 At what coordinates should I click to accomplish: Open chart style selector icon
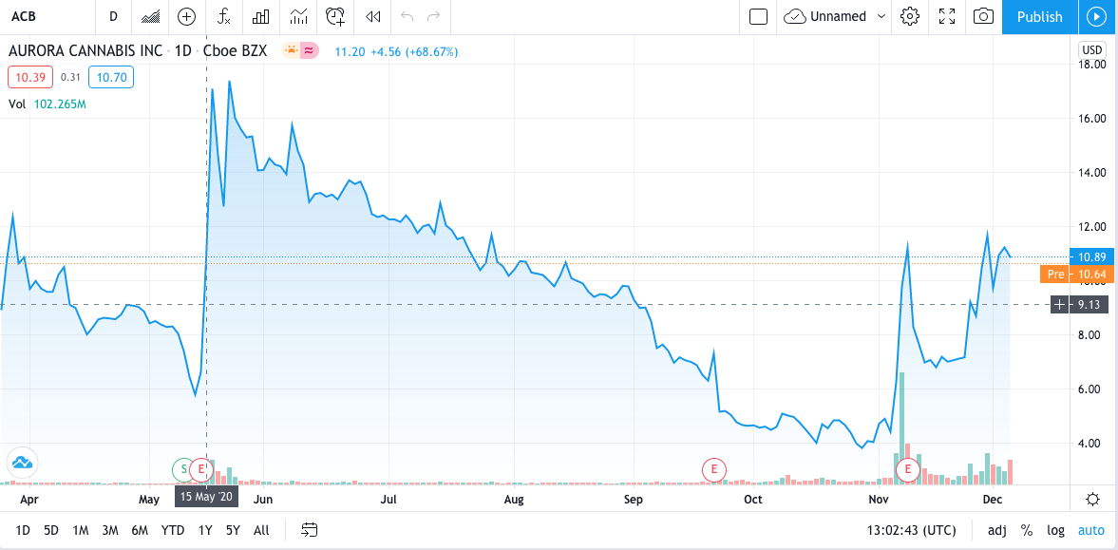point(150,16)
